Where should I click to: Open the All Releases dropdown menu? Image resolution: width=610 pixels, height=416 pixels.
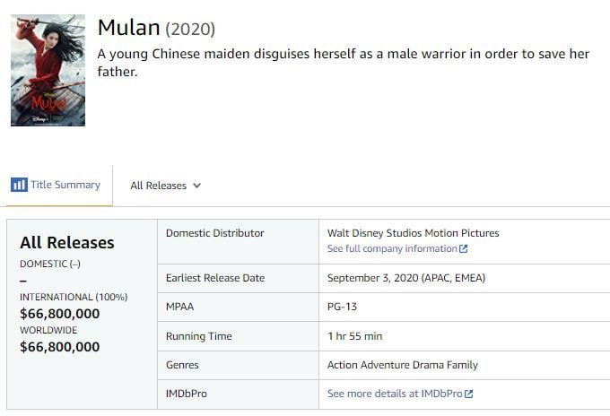pyautogui.click(x=165, y=186)
